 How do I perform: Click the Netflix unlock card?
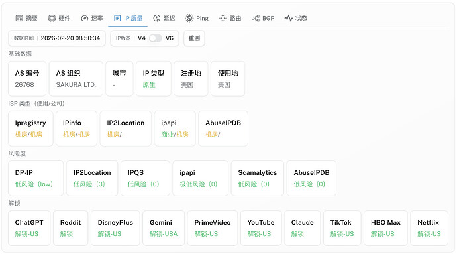[429, 228]
